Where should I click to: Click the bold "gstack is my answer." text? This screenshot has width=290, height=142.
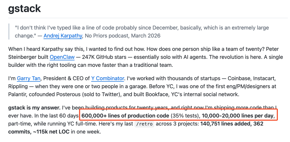[34, 108]
